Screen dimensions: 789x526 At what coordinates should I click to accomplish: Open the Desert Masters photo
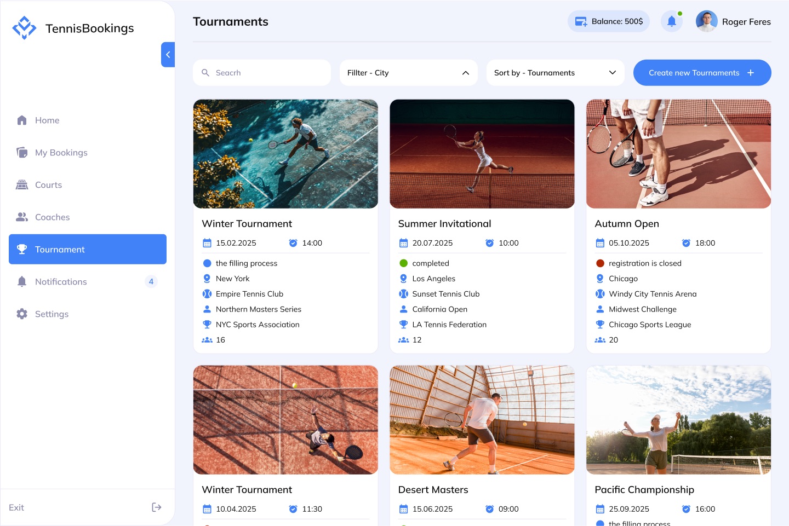coord(482,420)
